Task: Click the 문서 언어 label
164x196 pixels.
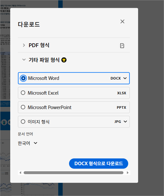Action: tap(25, 134)
